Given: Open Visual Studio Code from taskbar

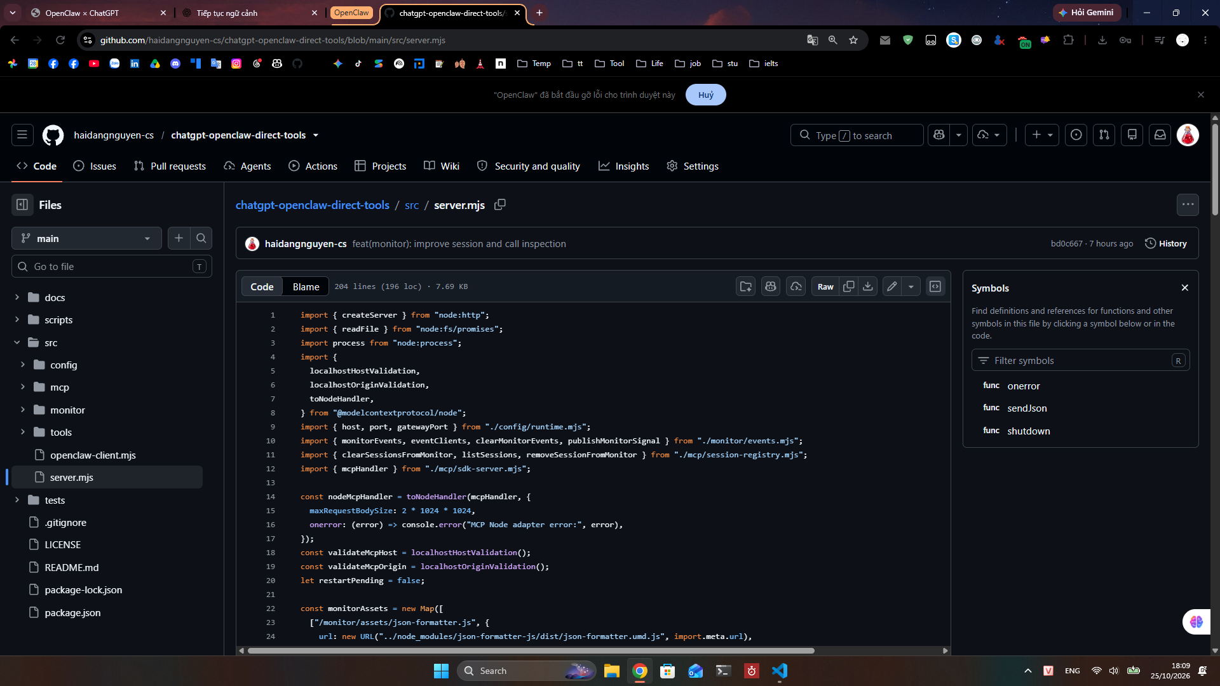Looking at the screenshot, I should [x=780, y=671].
